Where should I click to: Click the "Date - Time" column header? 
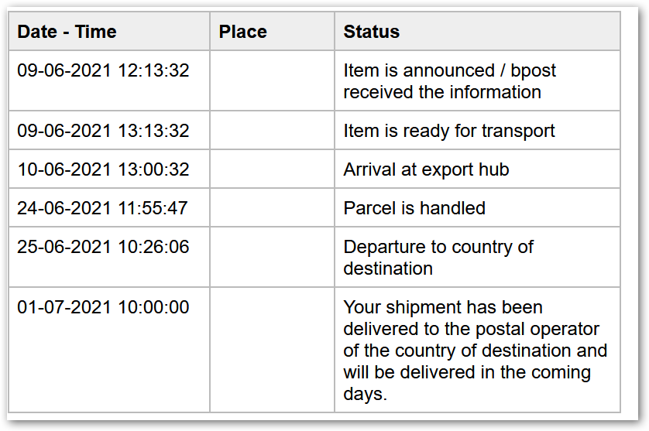67,32
